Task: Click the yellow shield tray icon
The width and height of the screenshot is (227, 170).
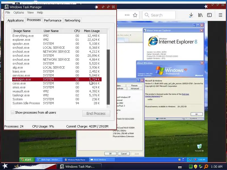Action: tap(196, 167)
